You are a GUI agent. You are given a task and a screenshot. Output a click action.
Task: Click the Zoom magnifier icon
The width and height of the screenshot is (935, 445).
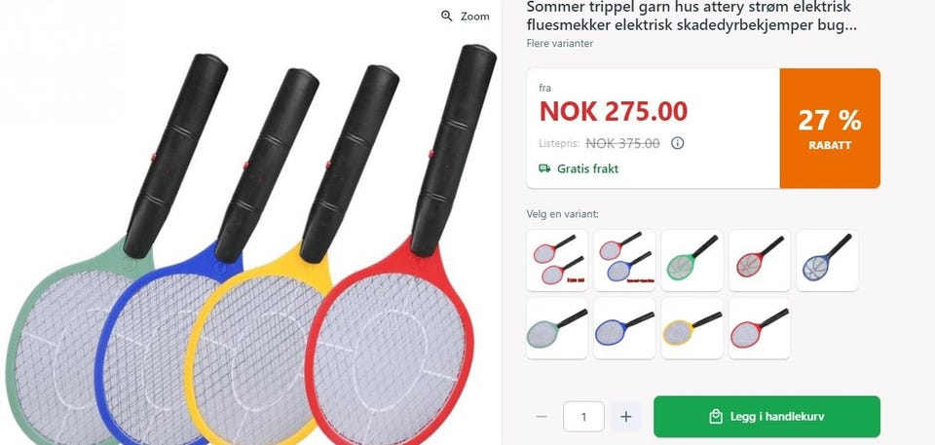(447, 17)
